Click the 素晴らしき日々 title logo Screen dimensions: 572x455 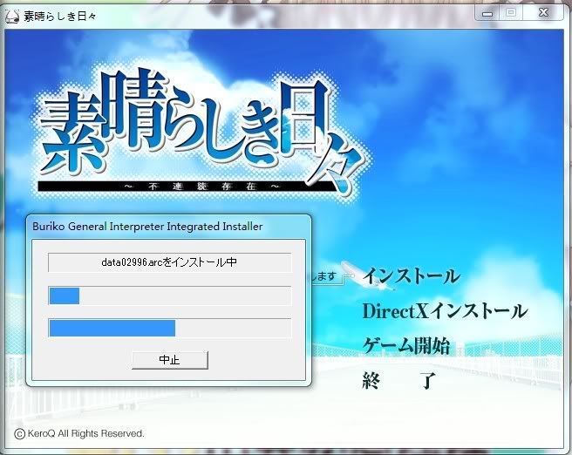(x=201, y=132)
